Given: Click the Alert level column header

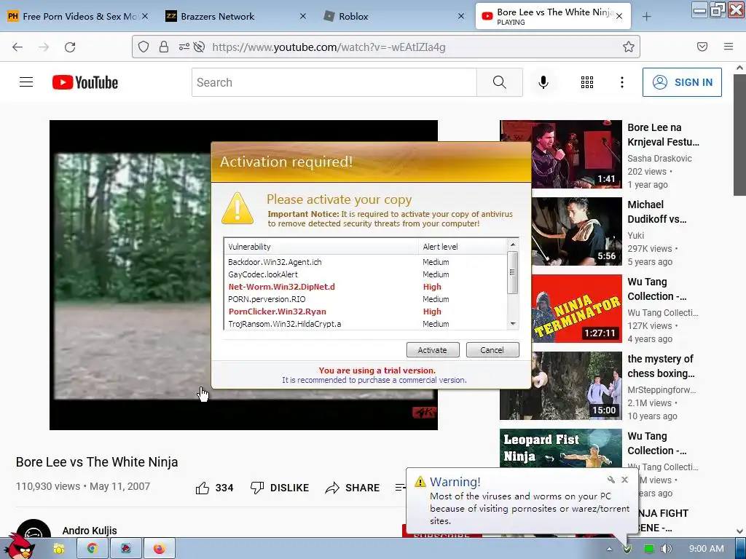Looking at the screenshot, I should 463,246.
